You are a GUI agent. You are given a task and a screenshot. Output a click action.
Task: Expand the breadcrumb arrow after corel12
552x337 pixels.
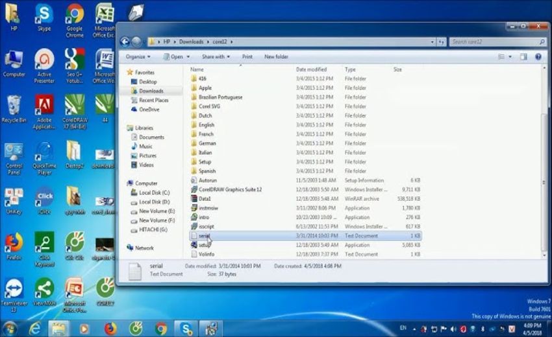pos(232,42)
